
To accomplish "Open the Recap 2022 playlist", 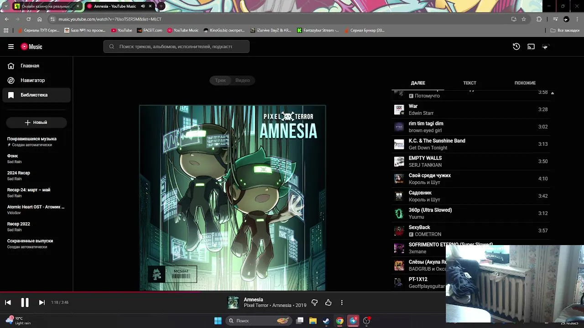I will point(36,226).
